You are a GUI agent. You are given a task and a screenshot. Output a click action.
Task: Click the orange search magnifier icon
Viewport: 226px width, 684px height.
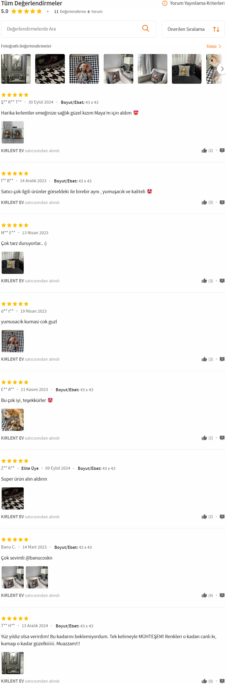(x=146, y=28)
